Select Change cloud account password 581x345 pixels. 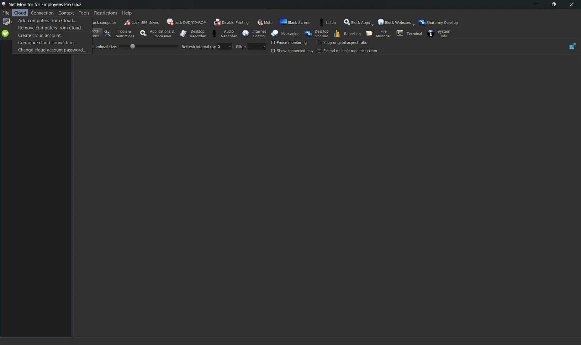click(x=52, y=50)
